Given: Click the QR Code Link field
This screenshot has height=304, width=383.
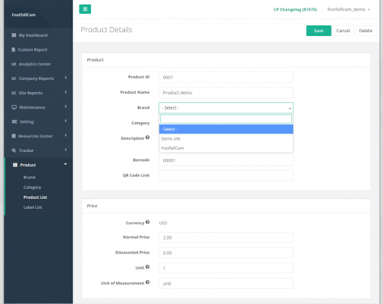Looking at the screenshot, I should pos(226,176).
